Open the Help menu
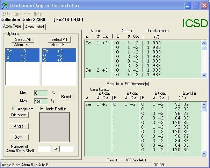The height and width of the screenshot is (168, 210). pyautogui.click(x=38, y=14)
